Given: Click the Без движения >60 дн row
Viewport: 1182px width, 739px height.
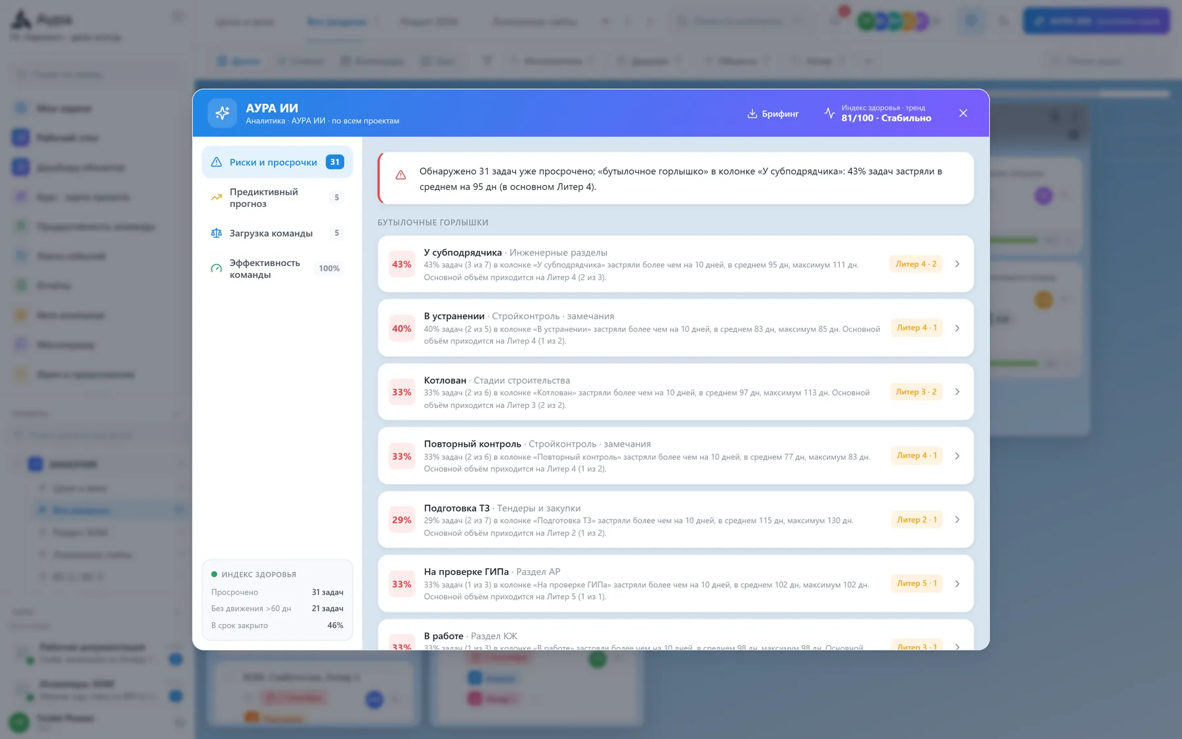Looking at the screenshot, I should (x=277, y=609).
